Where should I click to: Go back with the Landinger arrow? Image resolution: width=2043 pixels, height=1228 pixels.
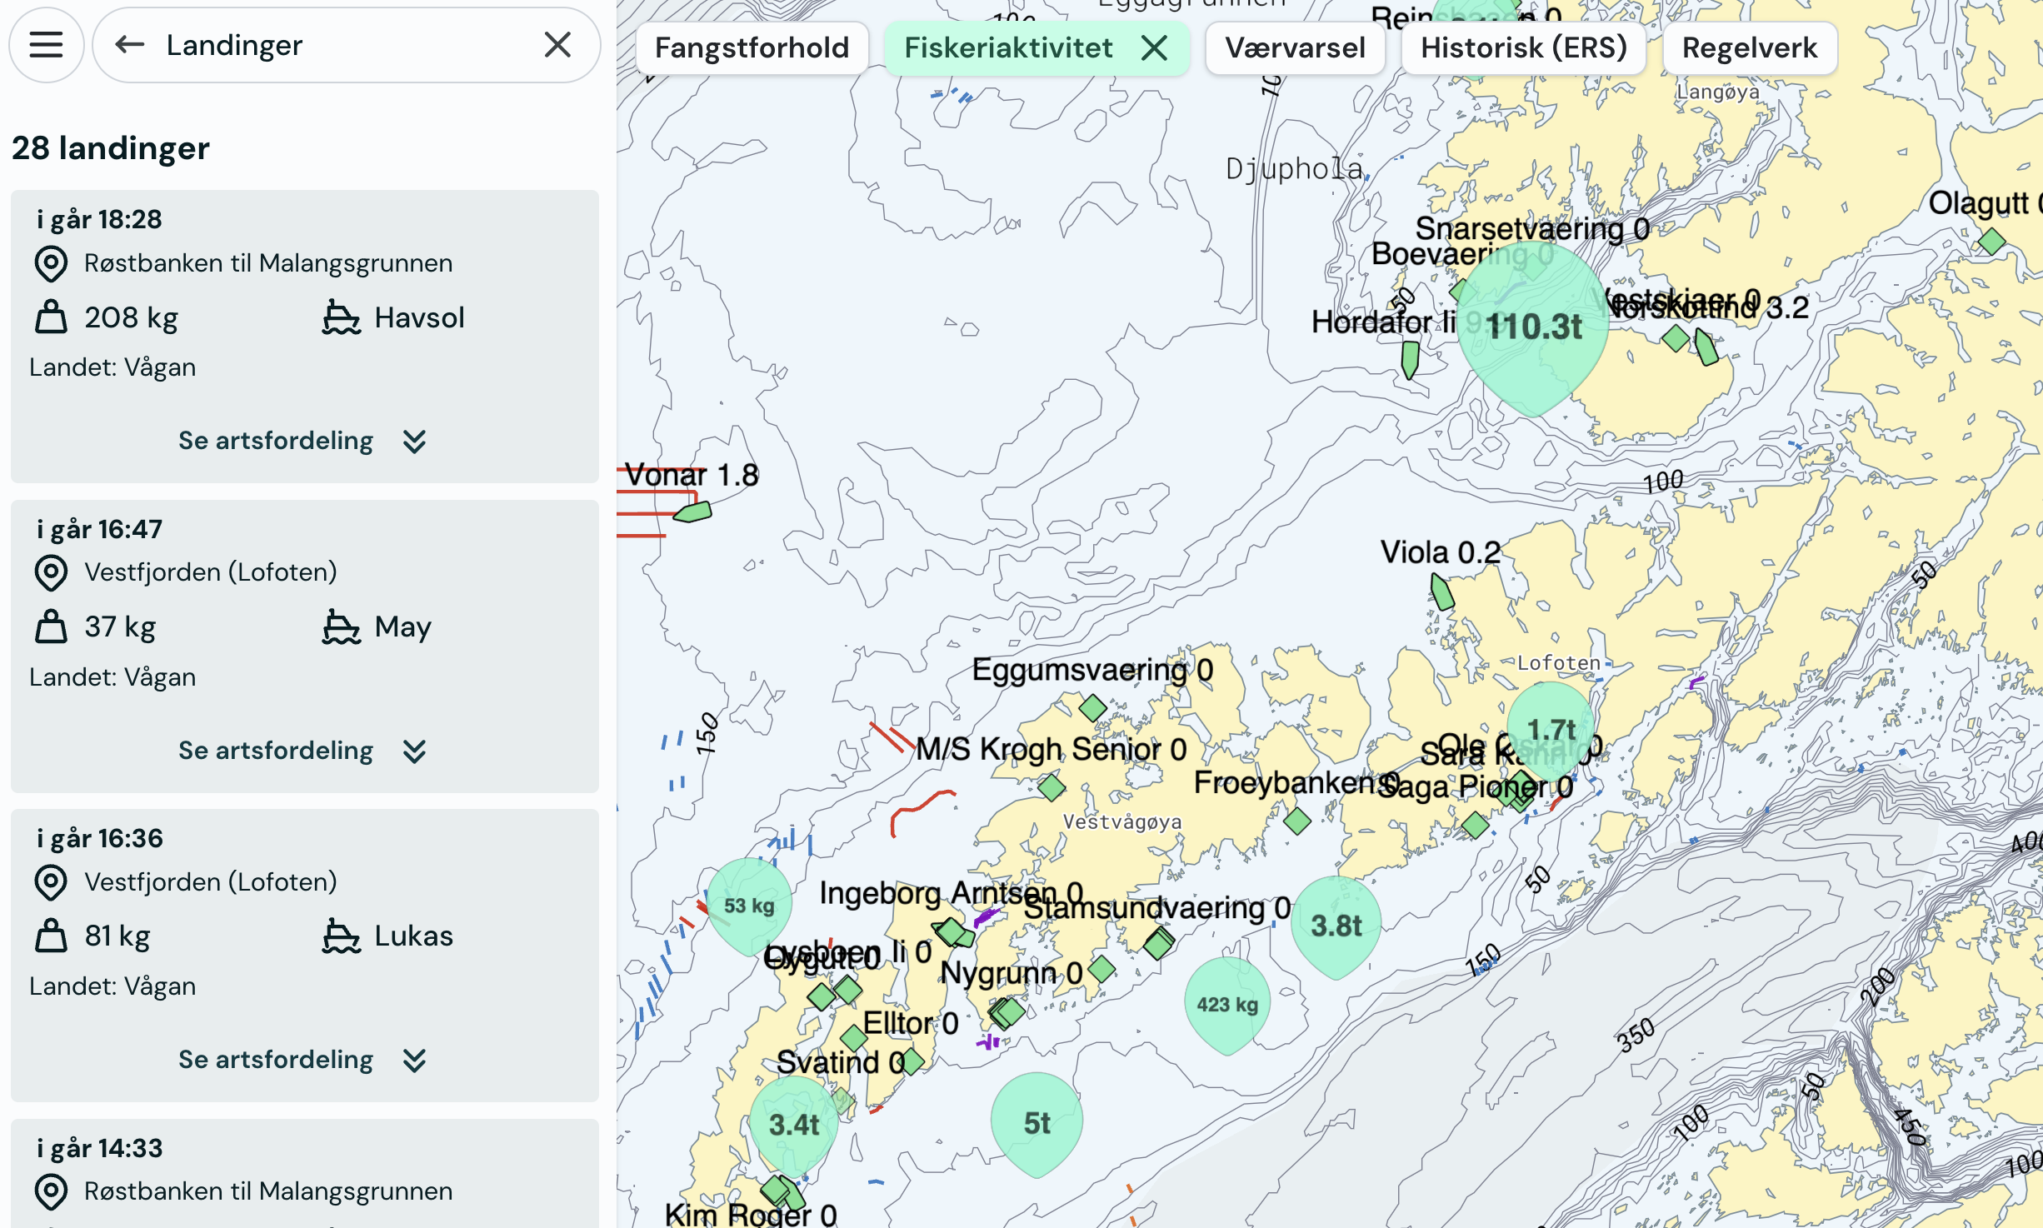tap(130, 45)
